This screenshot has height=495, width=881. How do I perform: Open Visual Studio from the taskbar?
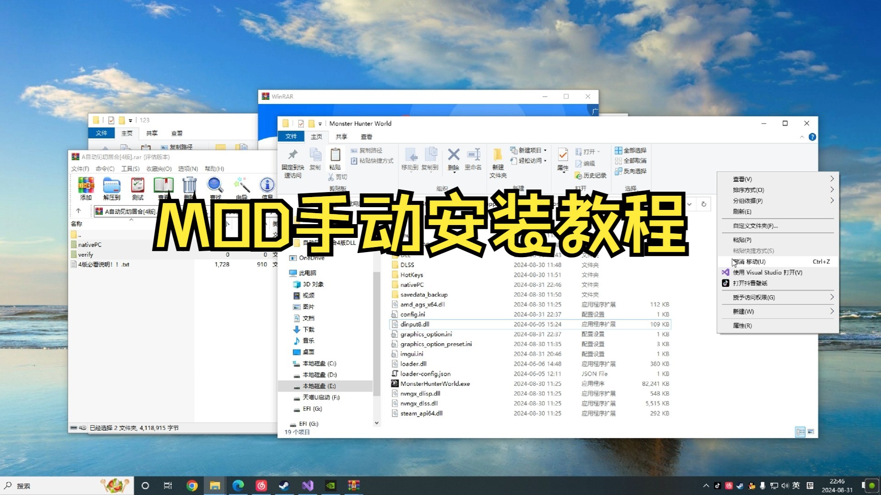click(307, 485)
